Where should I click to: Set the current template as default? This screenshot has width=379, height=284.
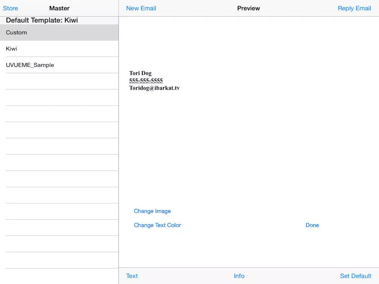point(355,276)
